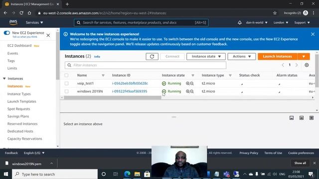
Task: Zoom in icon on voip_test1 row
Action: (187, 84)
